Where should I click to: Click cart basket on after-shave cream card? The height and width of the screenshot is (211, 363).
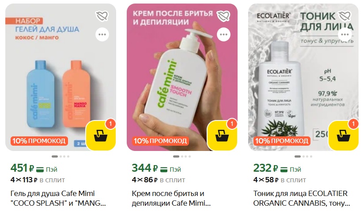pos(222,136)
